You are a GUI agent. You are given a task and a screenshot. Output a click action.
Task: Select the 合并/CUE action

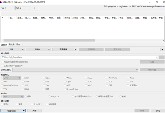[54, 96]
